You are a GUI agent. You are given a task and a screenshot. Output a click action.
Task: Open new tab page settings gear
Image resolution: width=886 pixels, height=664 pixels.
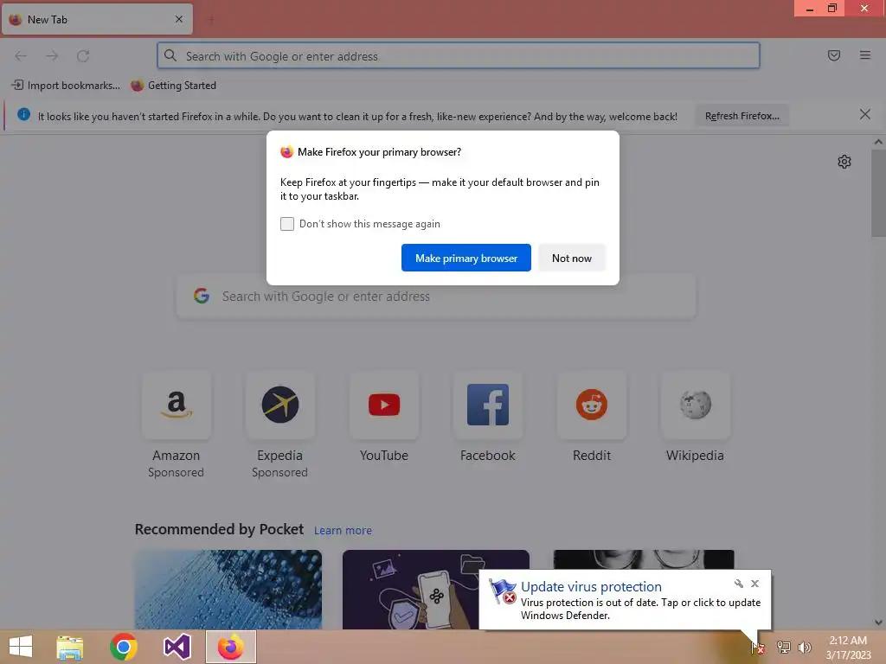(844, 162)
